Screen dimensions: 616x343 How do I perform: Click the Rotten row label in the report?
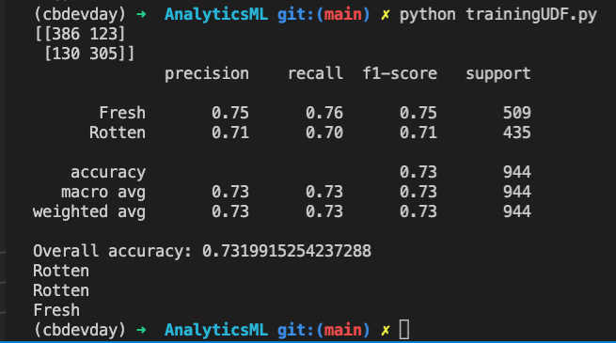point(118,133)
